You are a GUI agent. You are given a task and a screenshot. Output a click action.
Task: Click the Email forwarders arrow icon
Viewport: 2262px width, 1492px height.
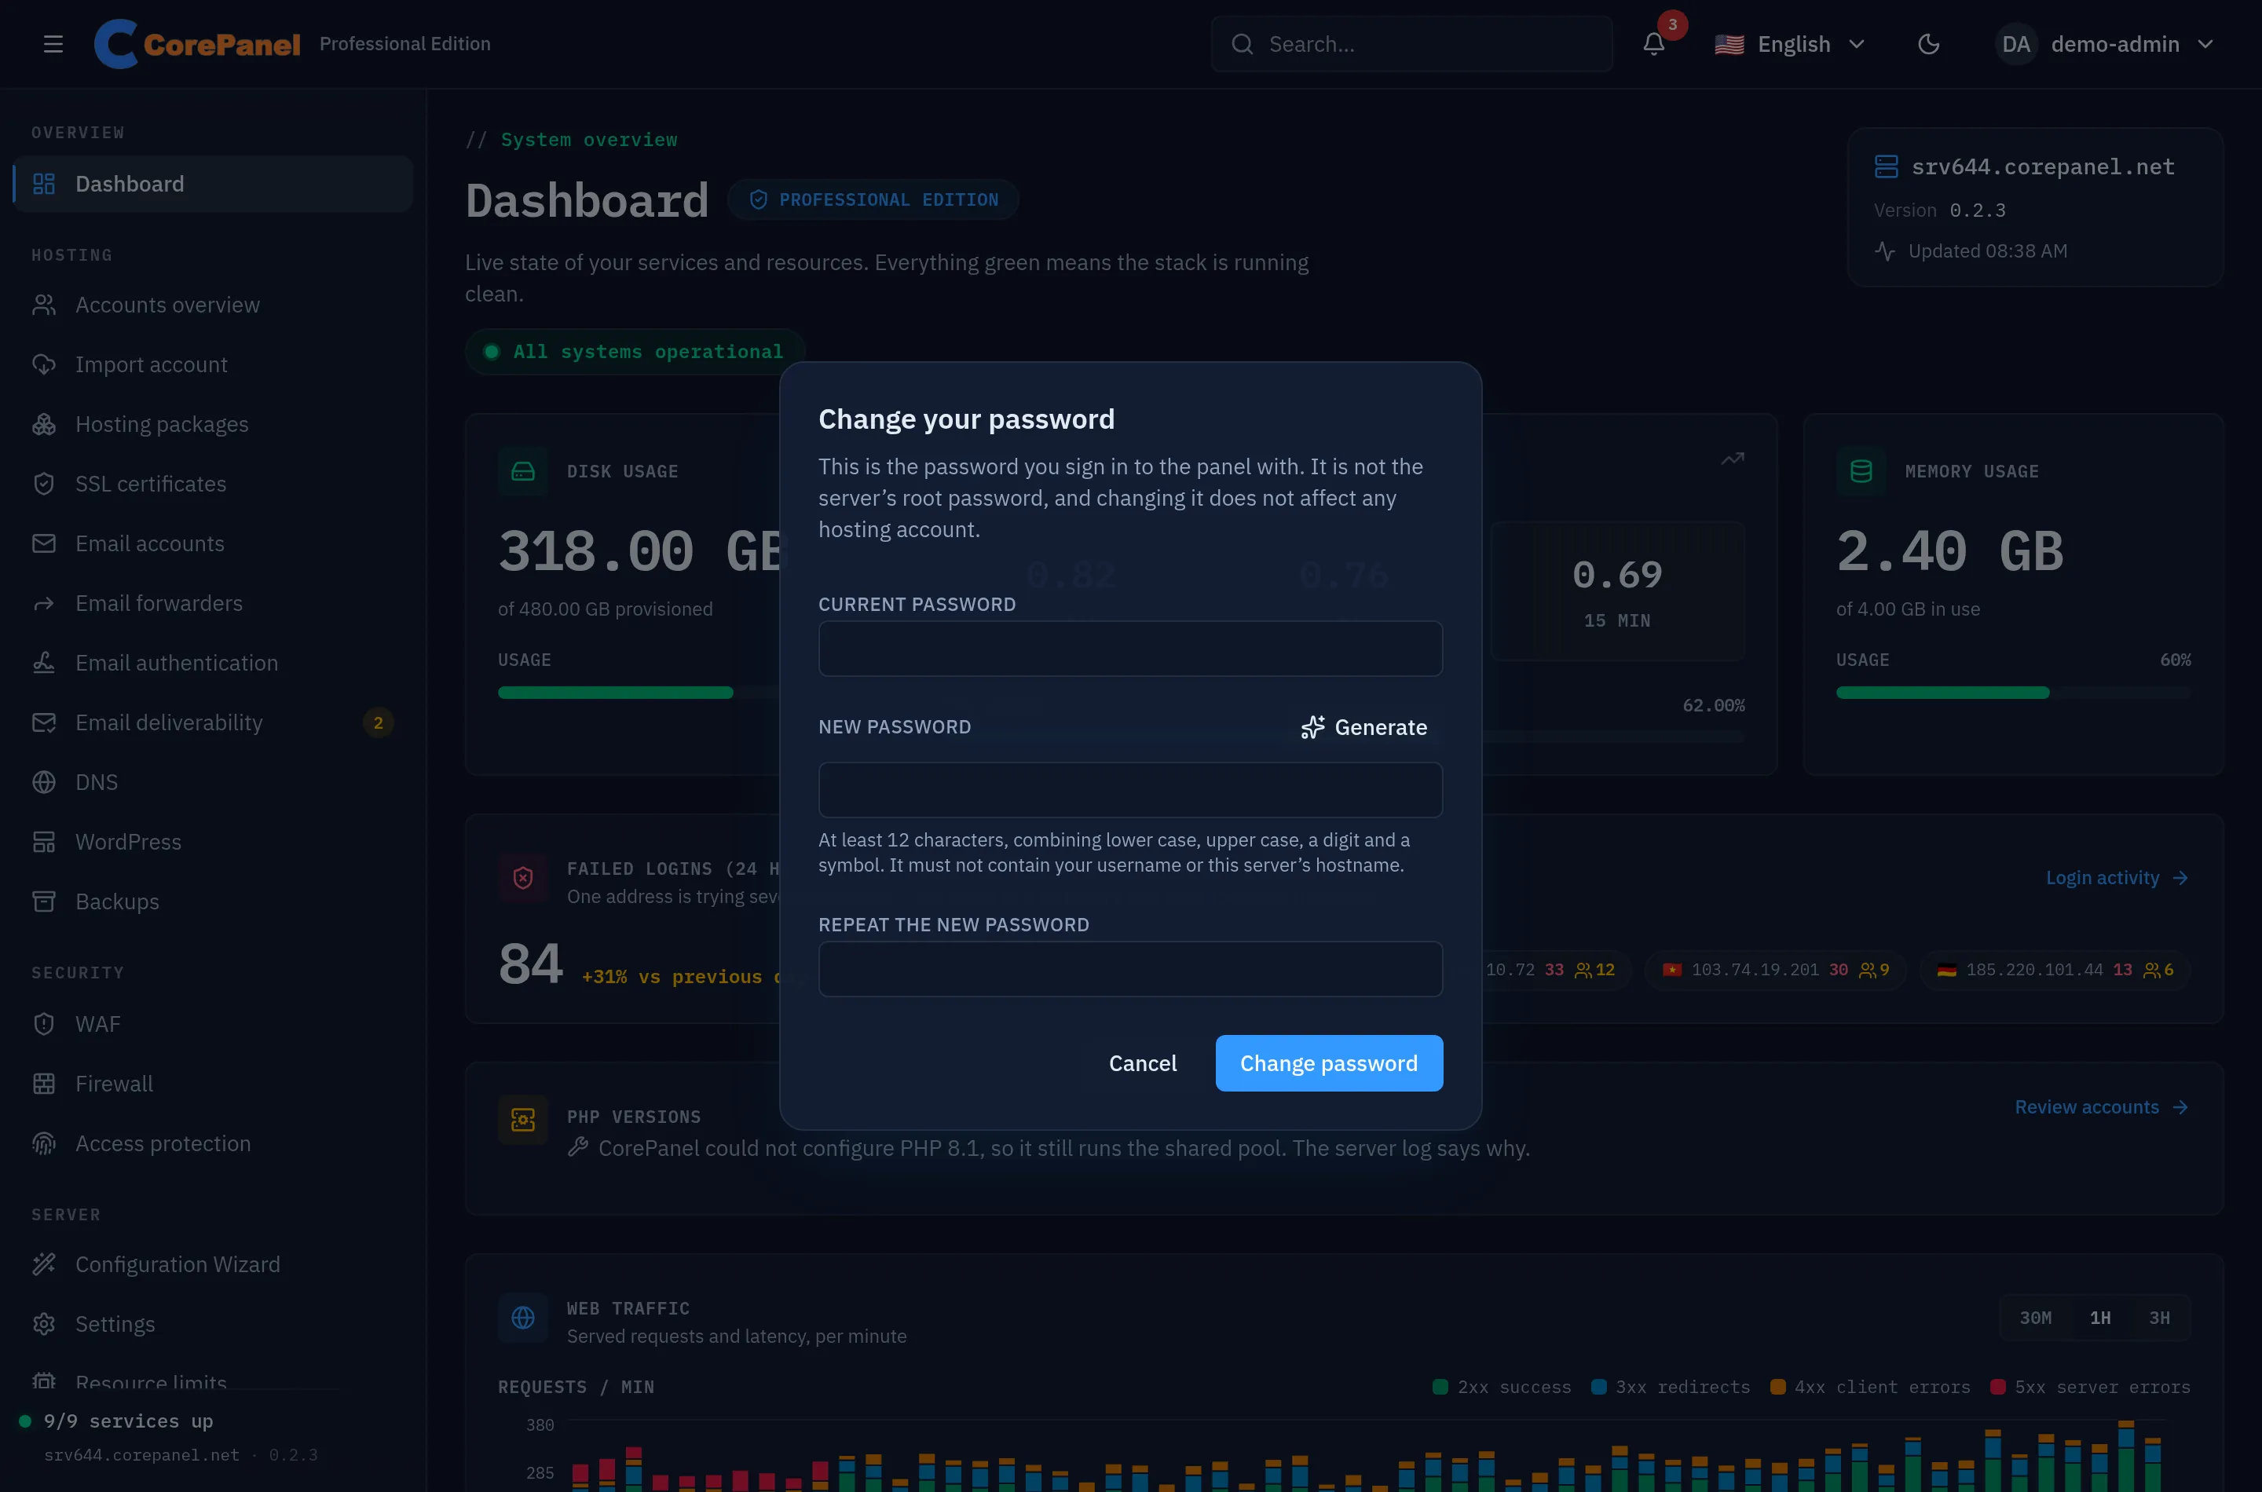44,603
